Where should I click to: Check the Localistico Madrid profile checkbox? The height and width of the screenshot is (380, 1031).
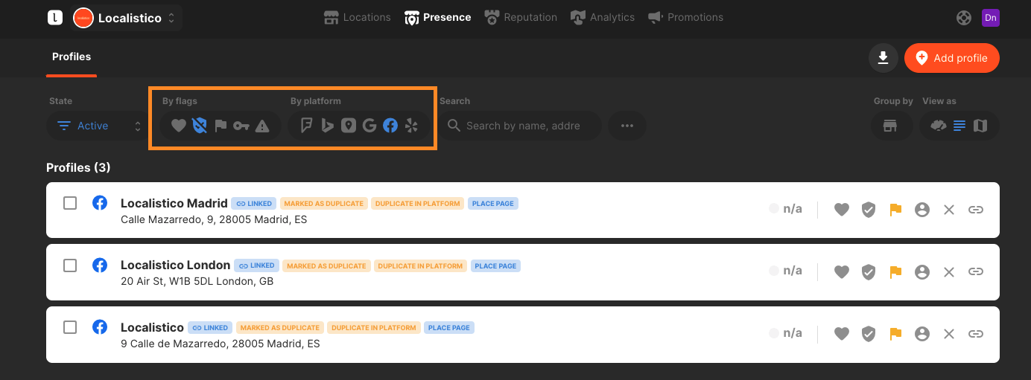[70, 203]
